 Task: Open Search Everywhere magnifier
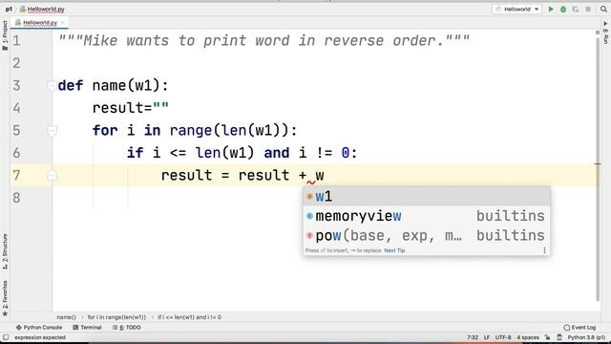point(603,9)
